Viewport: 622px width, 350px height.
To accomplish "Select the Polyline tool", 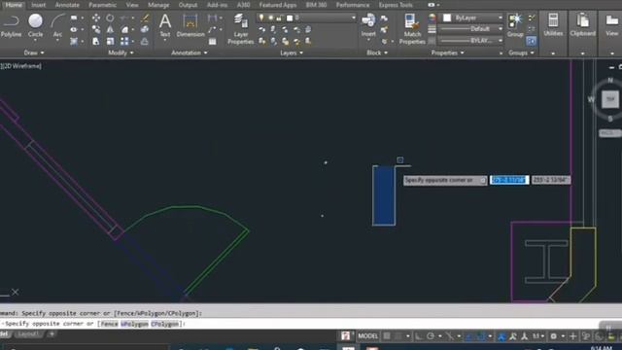I will point(11,25).
